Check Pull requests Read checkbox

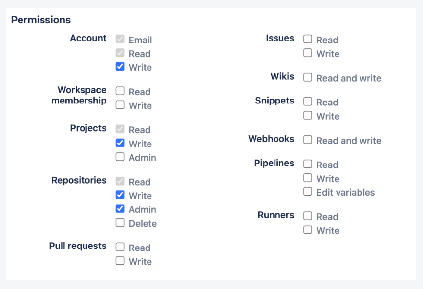(x=120, y=247)
